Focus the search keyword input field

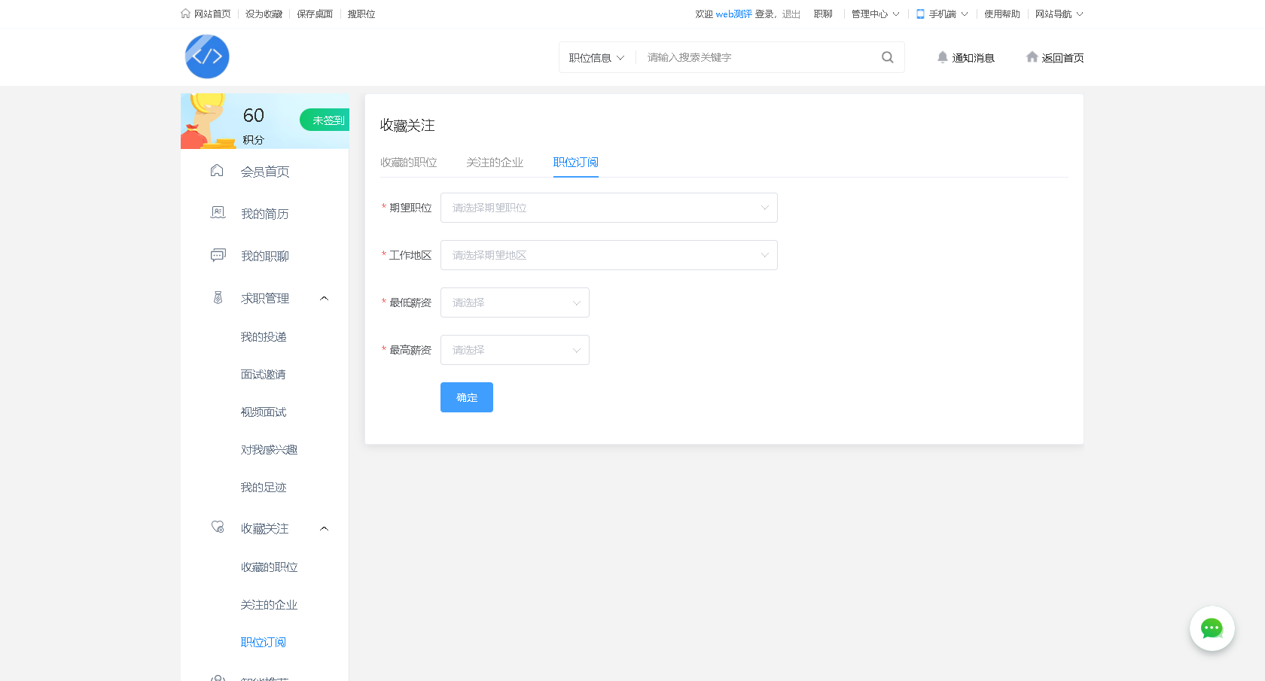click(757, 57)
